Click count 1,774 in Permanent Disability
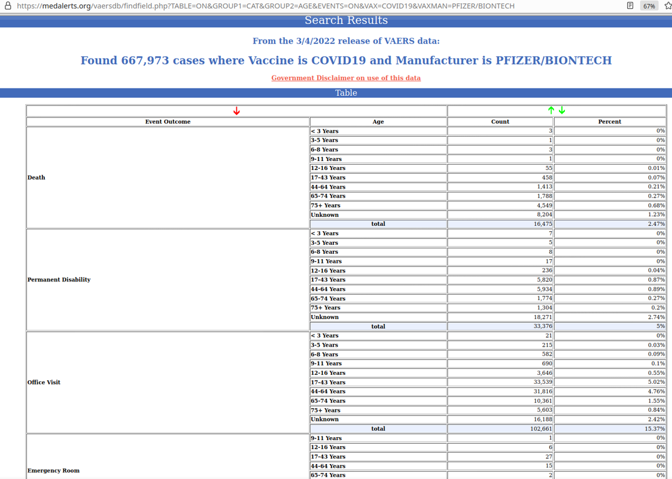Viewport: 672px width, 479px height. click(500, 298)
